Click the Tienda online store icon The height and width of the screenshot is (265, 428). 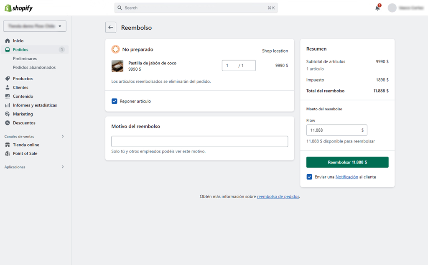coord(8,145)
